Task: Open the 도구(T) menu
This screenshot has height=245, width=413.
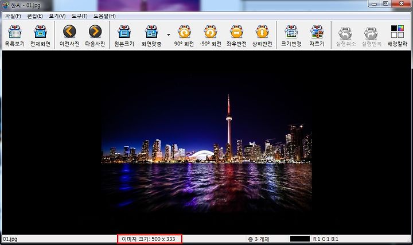Action: [79, 16]
